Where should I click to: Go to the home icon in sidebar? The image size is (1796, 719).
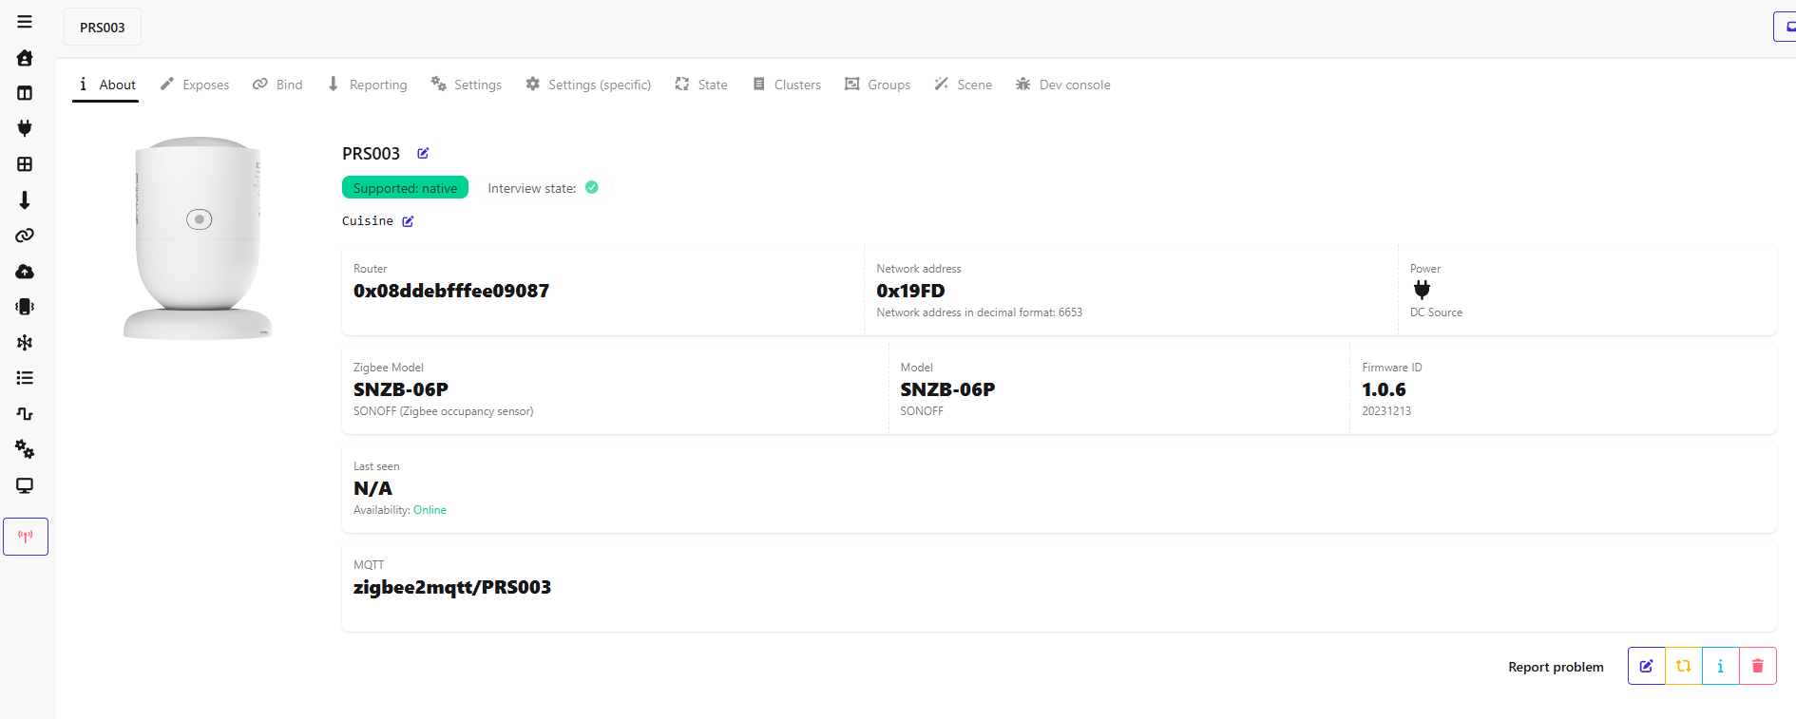click(25, 58)
